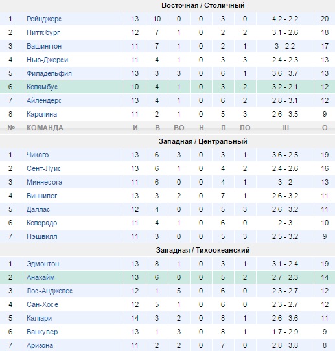Click the О points column header
335x351 pixels.
point(325,128)
